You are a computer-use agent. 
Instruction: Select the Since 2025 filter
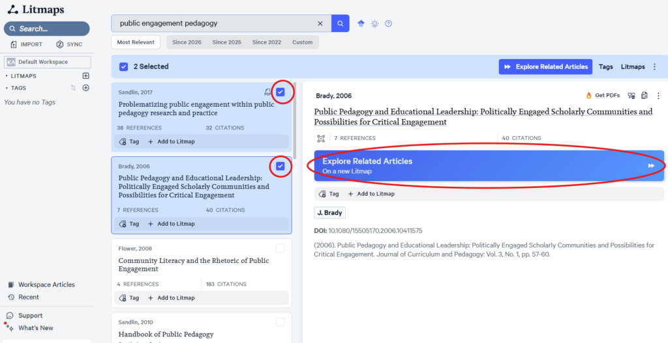(x=226, y=42)
